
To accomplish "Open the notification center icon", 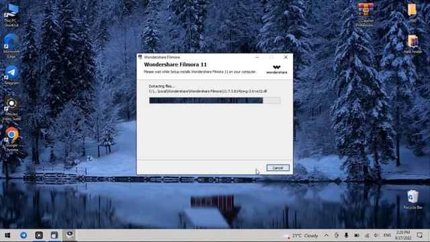I will [x=419, y=235].
